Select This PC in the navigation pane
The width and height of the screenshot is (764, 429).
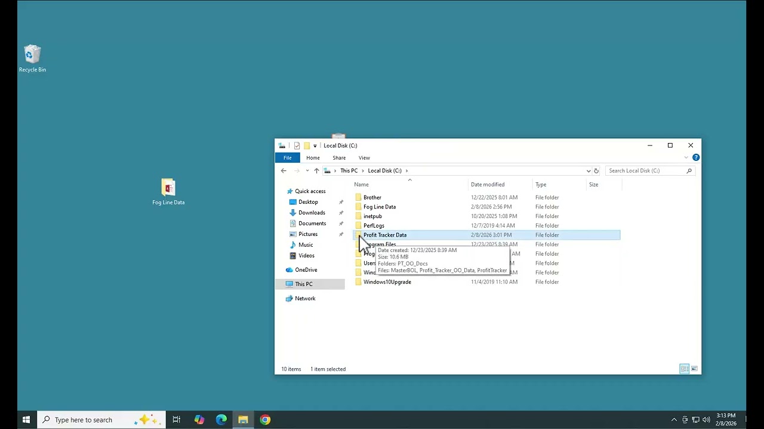point(303,284)
